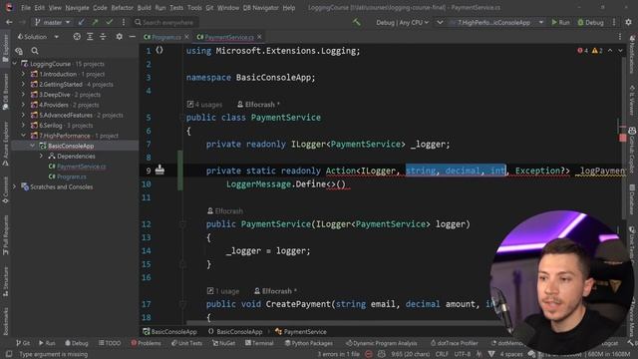Open IDE settings gear in top toolbar
The image size is (638, 359).
pos(629,22)
